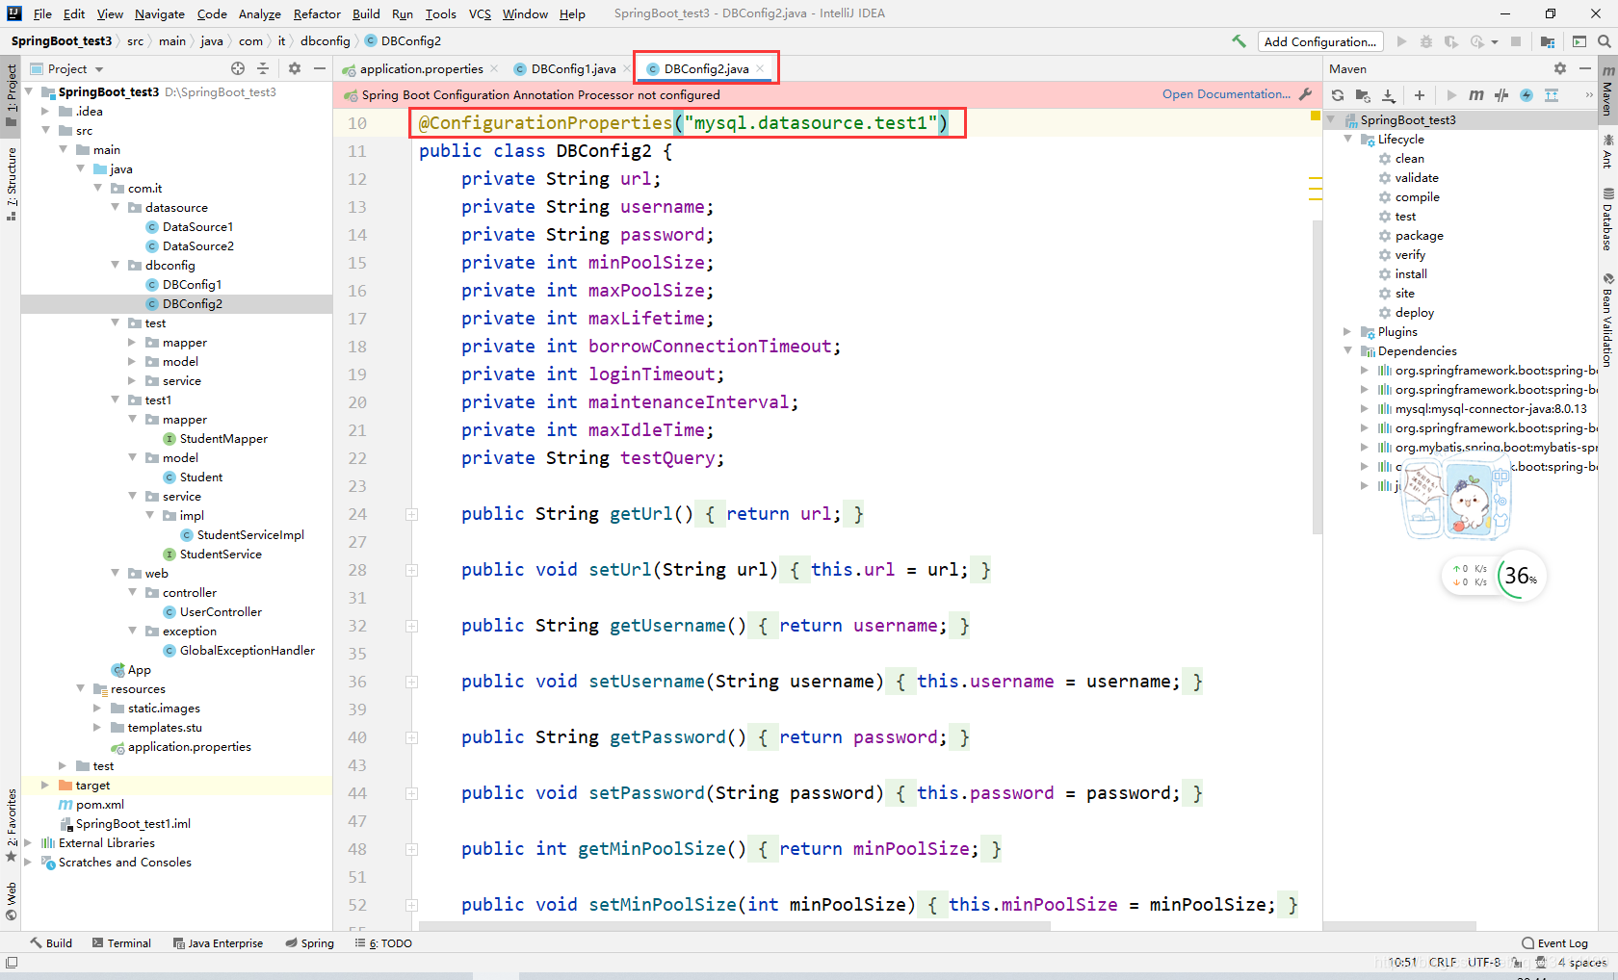Close the application.properties tab
Screen dimensions: 1618x980
[x=494, y=68]
